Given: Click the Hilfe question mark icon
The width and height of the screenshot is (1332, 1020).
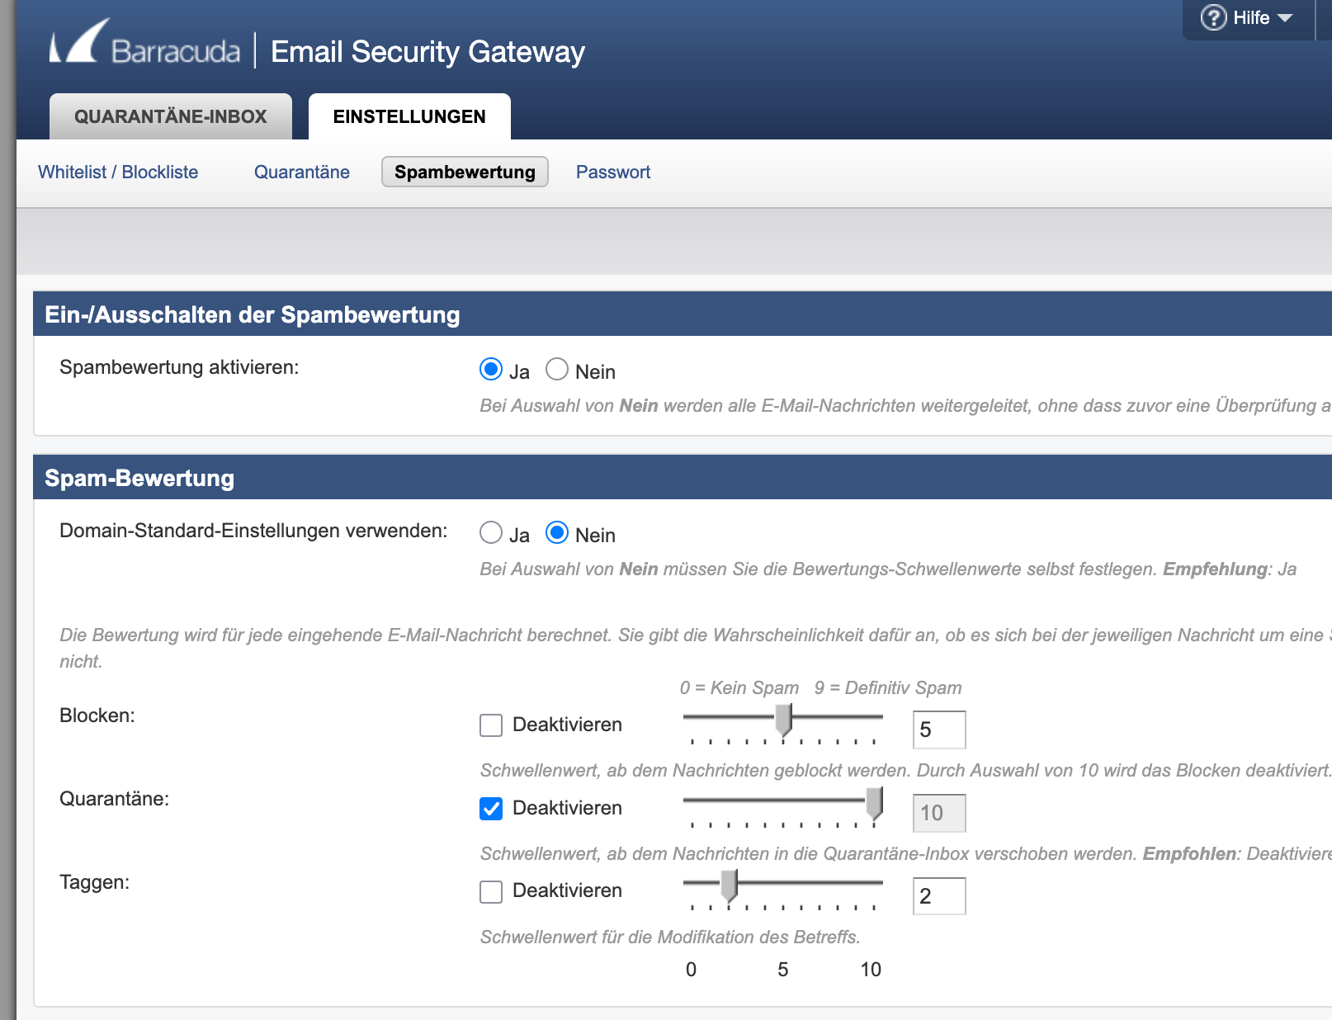Looking at the screenshot, I should (x=1213, y=17).
